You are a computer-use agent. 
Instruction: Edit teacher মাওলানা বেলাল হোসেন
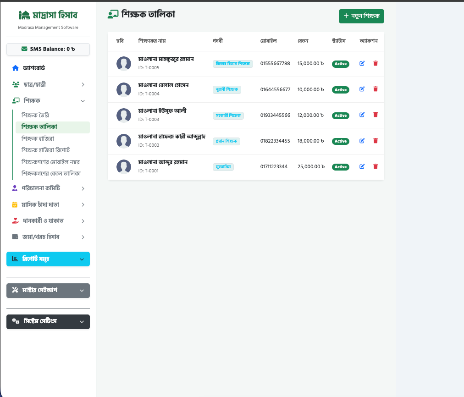[x=362, y=89]
